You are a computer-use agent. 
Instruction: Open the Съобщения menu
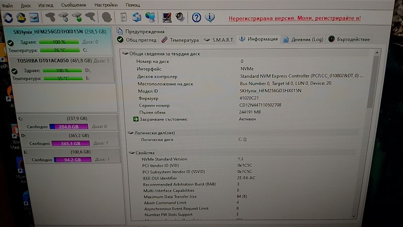click(73, 5)
